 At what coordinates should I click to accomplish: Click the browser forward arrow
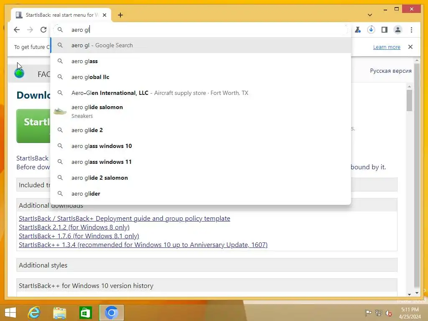tap(30, 30)
